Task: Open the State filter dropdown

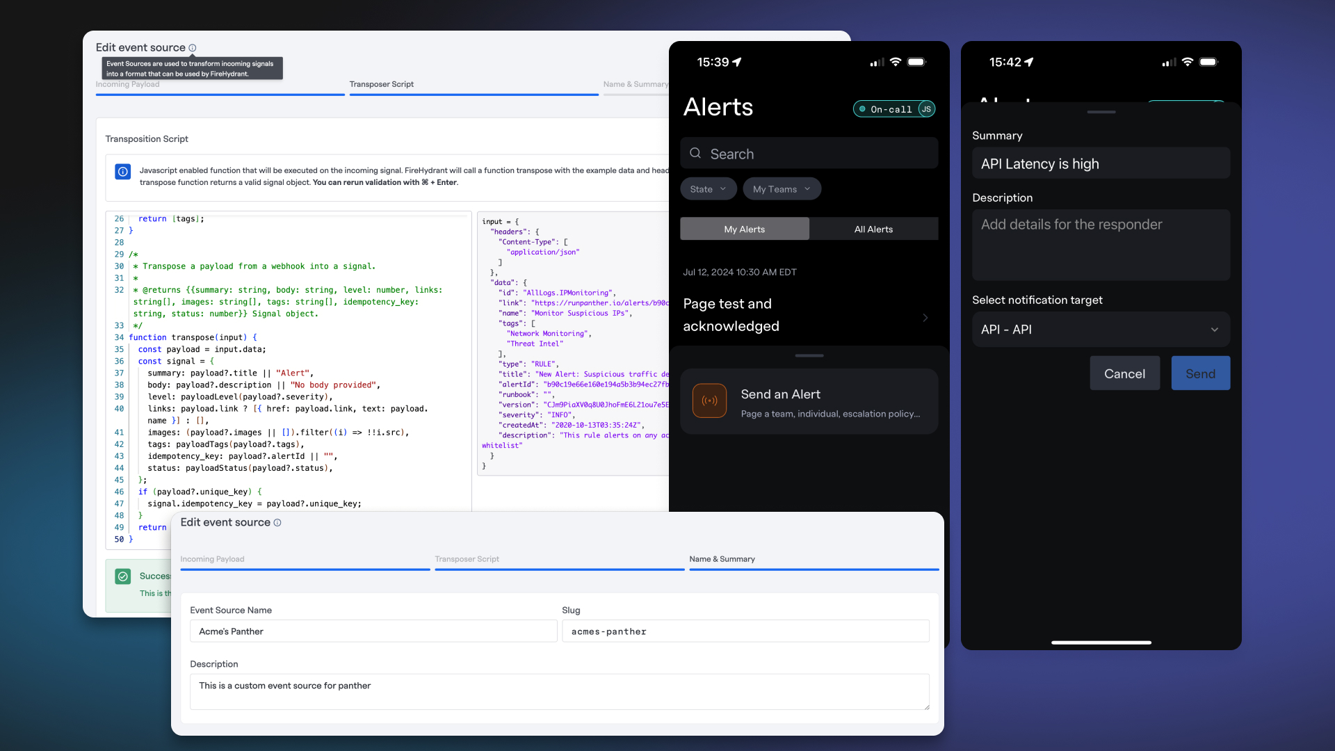Action: coord(708,188)
